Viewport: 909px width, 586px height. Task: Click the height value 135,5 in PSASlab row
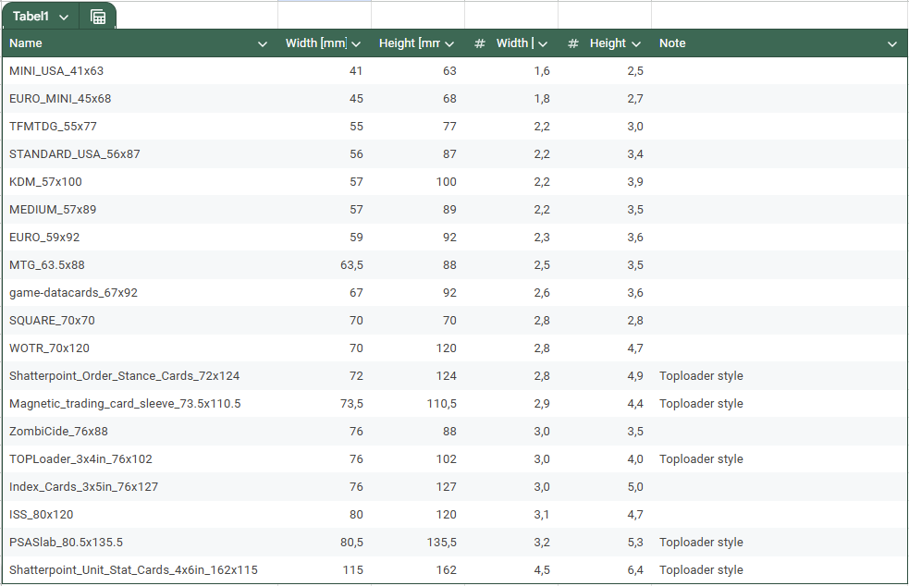click(x=442, y=543)
